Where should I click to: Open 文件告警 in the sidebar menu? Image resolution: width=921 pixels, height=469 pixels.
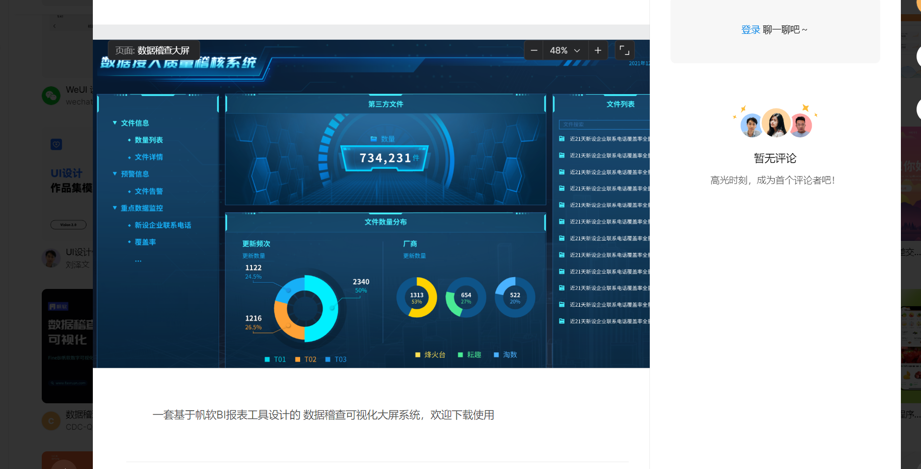click(x=148, y=191)
